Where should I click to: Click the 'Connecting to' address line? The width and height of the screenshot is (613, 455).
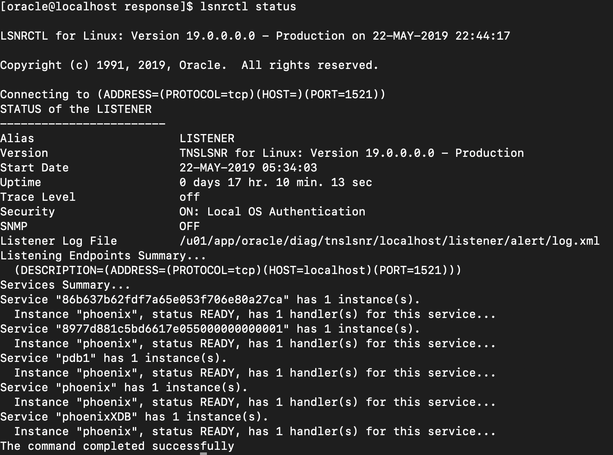(x=193, y=94)
